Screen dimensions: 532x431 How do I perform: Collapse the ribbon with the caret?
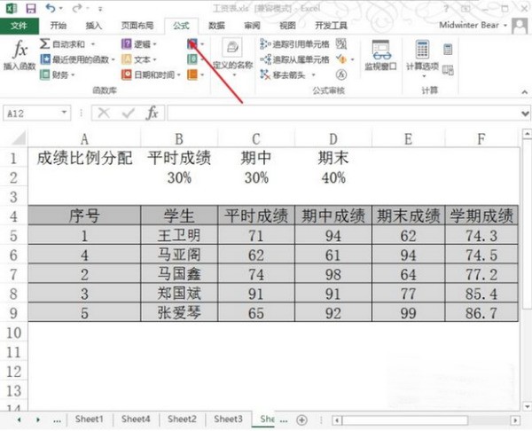coord(525,91)
